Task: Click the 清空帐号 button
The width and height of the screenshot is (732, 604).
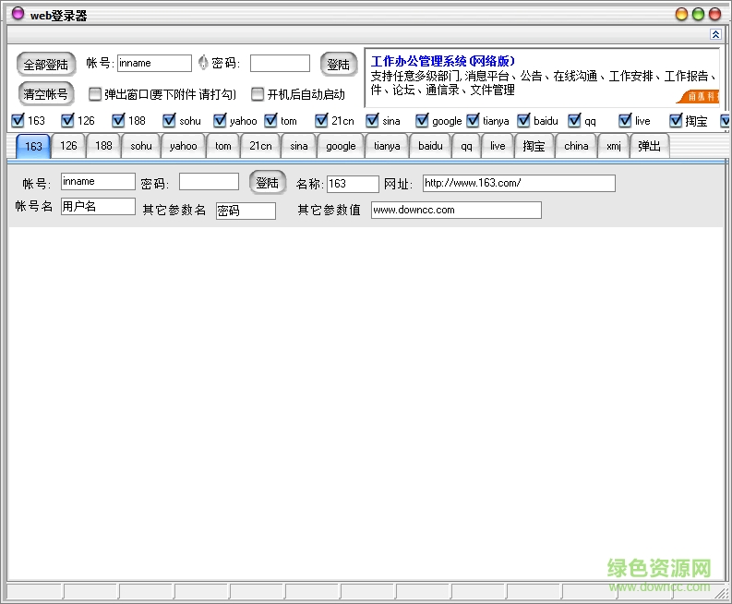Action: tap(45, 93)
